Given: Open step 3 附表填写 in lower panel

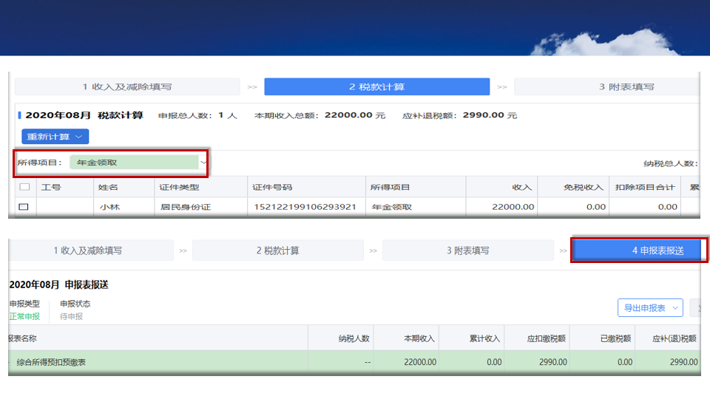Looking at the screenshot, I should coord(467,250).
